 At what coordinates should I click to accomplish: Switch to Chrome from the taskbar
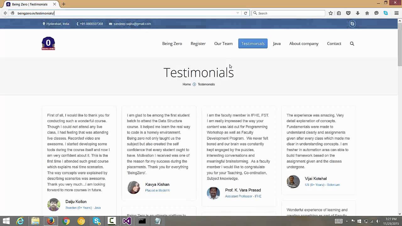coord(66,221)
